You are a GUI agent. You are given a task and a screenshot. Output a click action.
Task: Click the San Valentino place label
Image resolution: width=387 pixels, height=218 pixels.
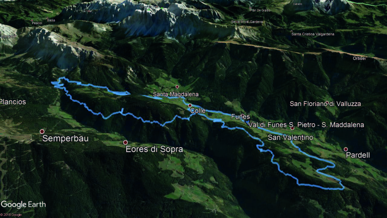[x=290, y=137]
